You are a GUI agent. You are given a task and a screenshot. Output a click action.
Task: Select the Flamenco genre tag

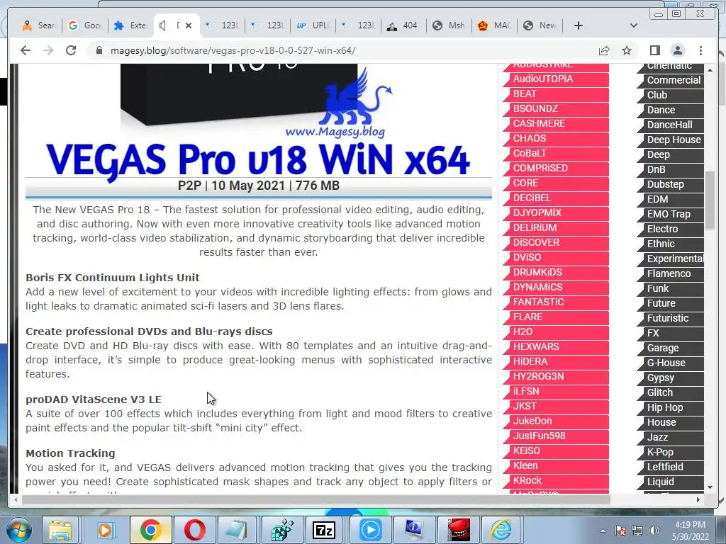click(x=671, y=274)
